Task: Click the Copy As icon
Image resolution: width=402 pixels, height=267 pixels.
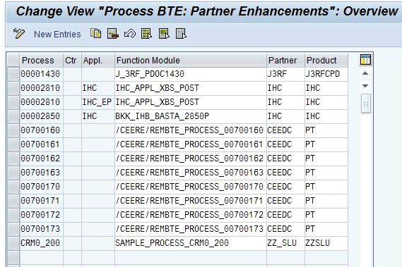Action: point(96,34)
